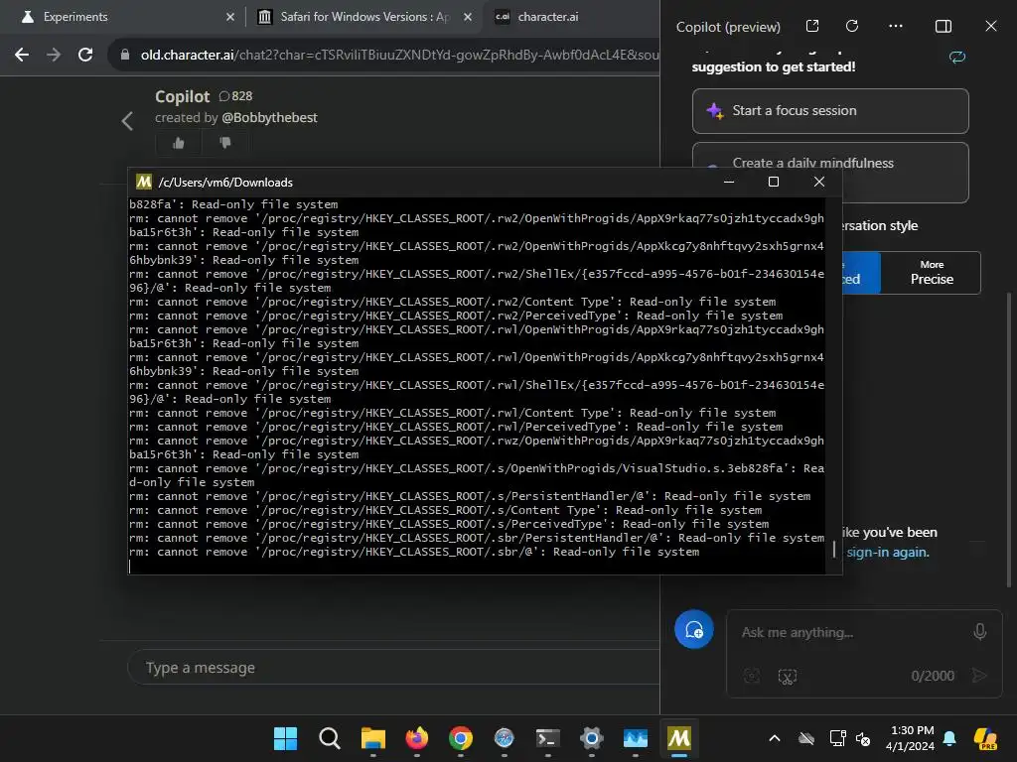Open muted volume tray icon
This screenshot has height=762, width=1017.
click(x=863, y=738)
